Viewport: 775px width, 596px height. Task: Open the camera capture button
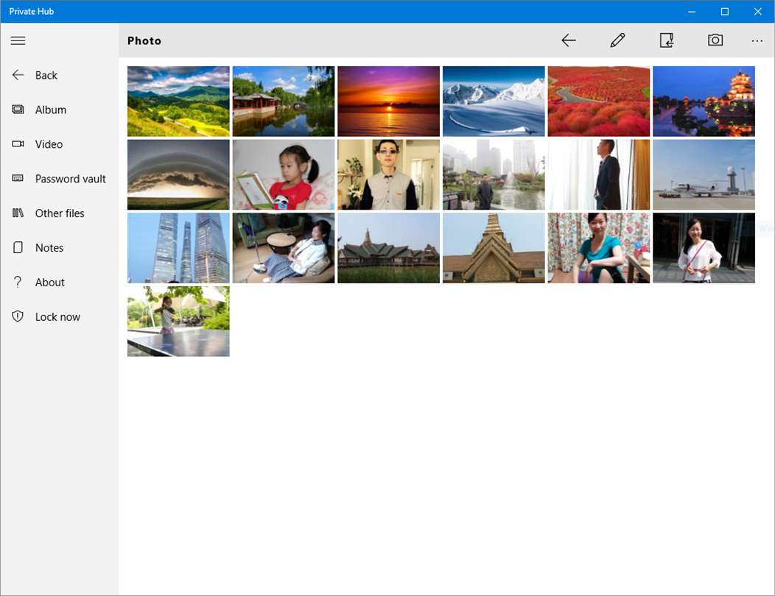pyautogui.click(x=715, y=40)
